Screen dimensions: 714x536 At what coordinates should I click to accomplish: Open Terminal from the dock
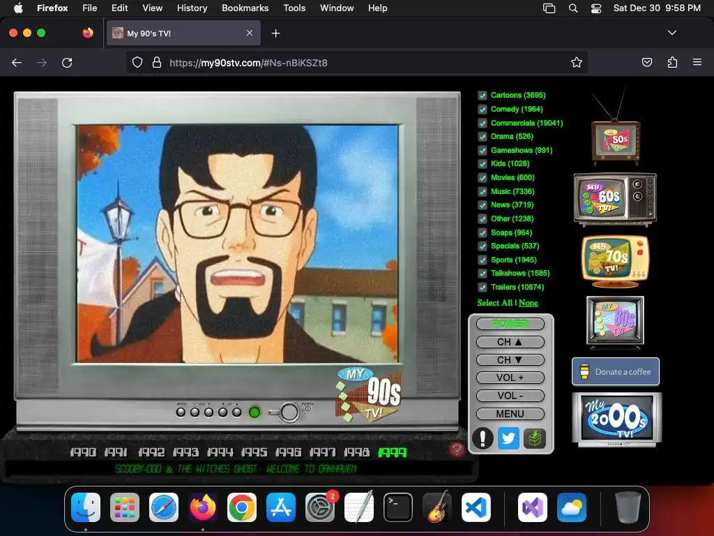[398, 507]
